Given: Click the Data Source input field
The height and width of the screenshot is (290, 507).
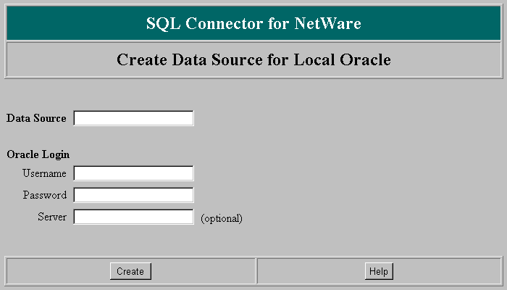Looking at the screenshot, I should coord(133,118).
